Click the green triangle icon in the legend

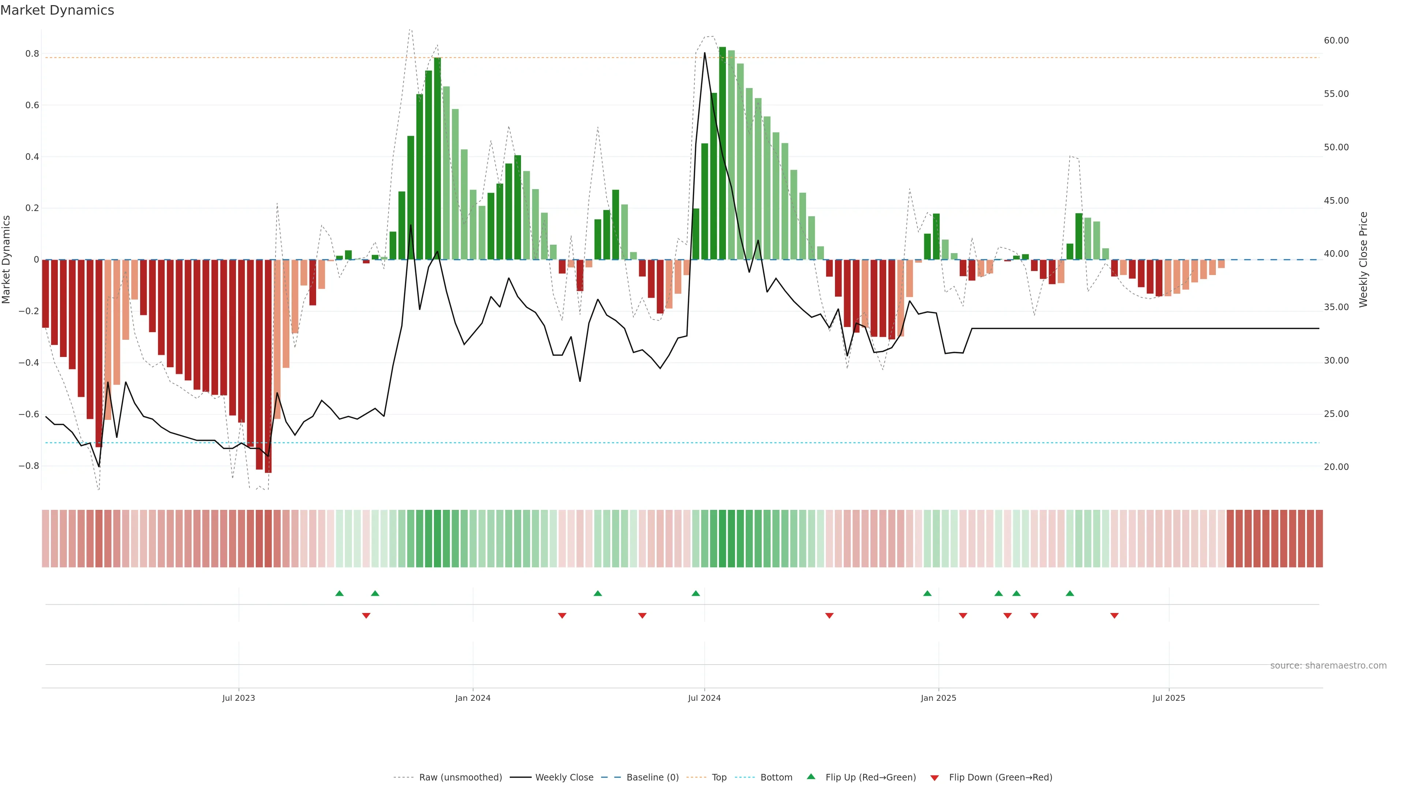pos(811,776)
